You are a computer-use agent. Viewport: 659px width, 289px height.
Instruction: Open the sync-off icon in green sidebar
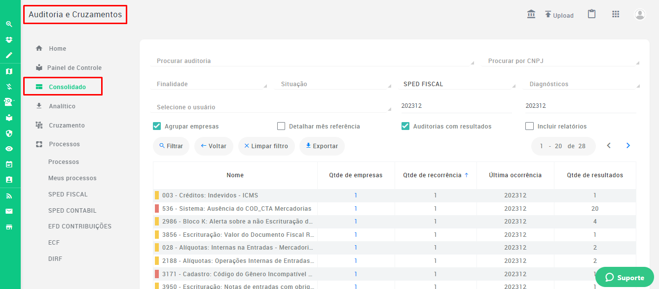(x=9, y=87)
